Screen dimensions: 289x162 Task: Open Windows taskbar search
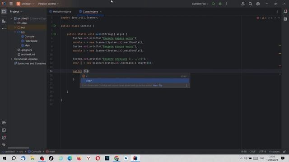click(x=14, y=158)
